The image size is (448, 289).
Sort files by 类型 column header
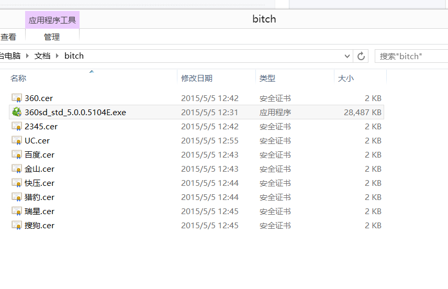pos(267,79)
